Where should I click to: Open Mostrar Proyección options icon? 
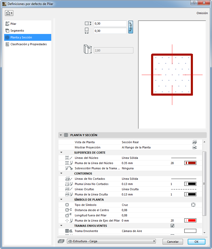(194, 147)
